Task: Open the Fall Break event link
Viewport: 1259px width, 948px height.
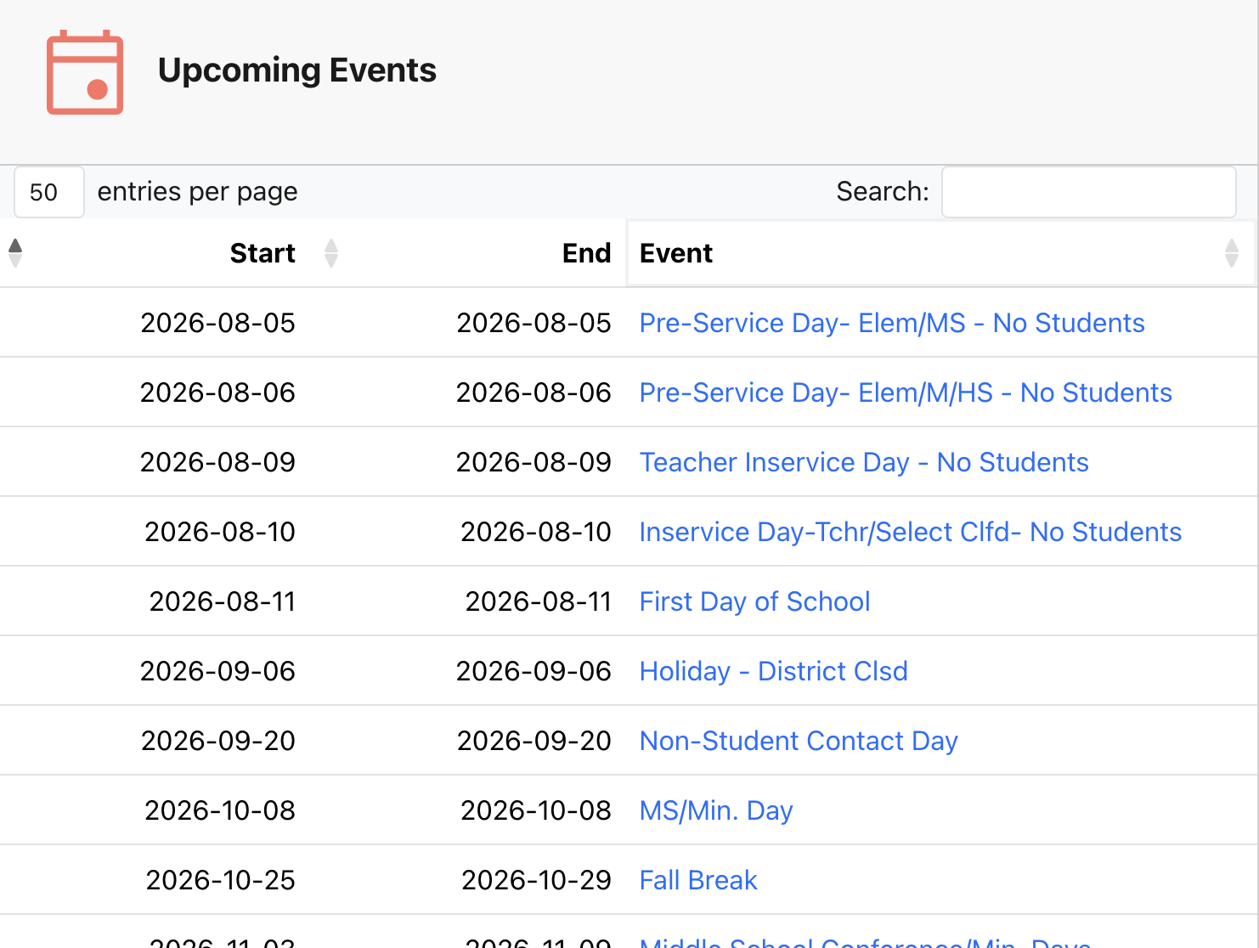Action: (698, 880)
